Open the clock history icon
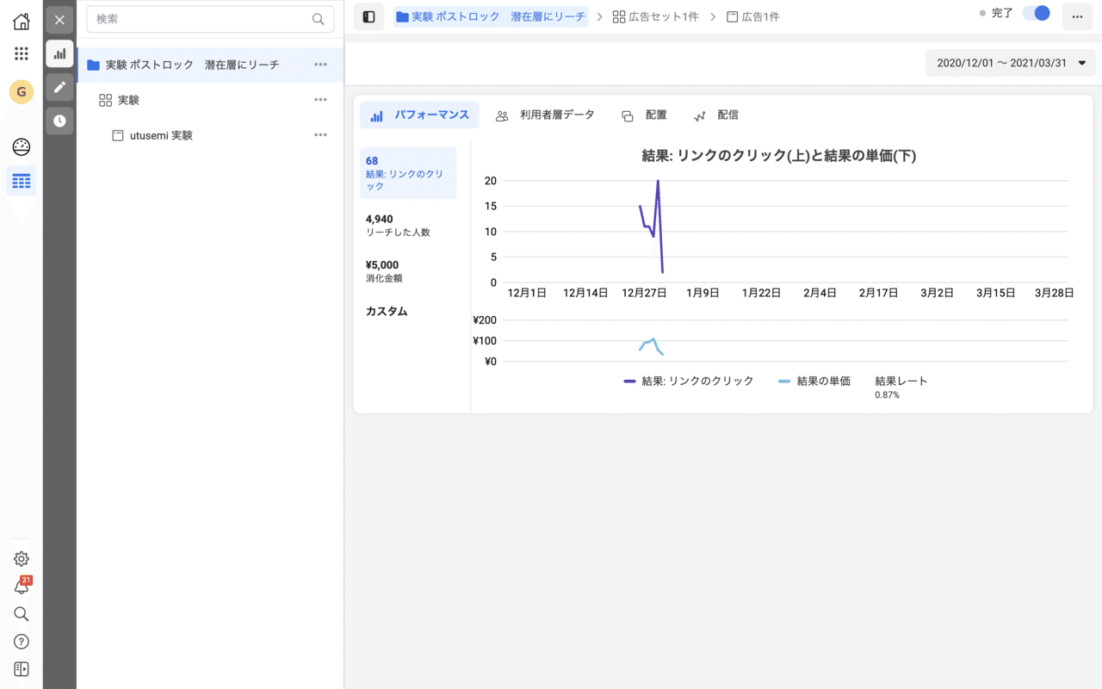 coord(59,121)
